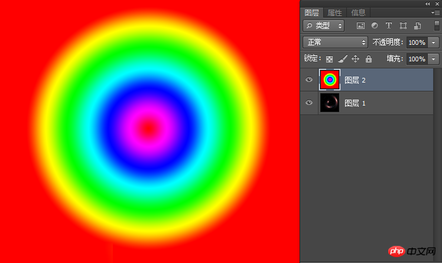Viewport: 442px width, 263px height.
Task: Lock image pixels brush icon
Action: click(343, 59)
